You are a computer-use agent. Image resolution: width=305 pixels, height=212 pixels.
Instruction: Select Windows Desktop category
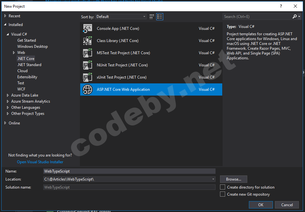32,47
